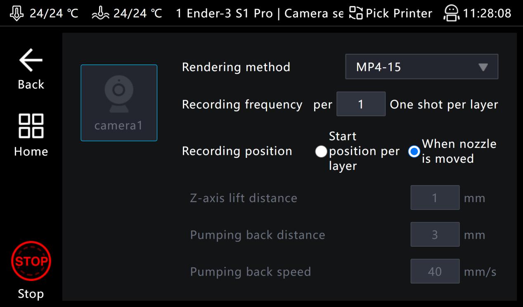This screenshot has width=523, height=307.
Task: Tap the nozzle 24/24 °C temperature readout
Action: point(54,13)
